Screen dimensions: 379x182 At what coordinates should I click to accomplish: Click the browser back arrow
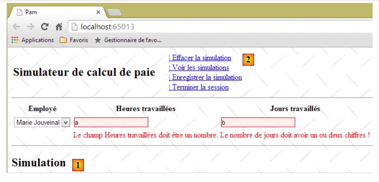coord(16,27)
